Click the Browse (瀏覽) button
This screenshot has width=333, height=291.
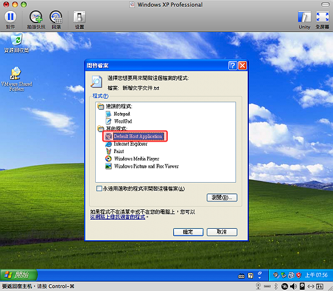coord(222,198)
